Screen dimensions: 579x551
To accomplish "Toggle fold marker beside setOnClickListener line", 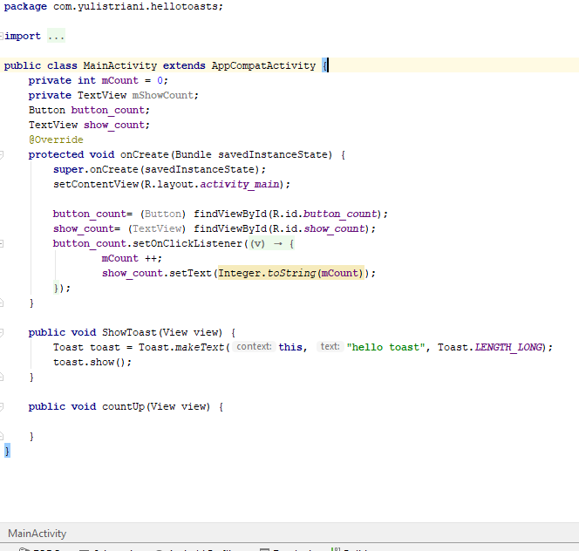I will point(2,244).
